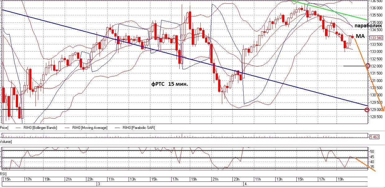
Task: Click the 13h time label of day 3
Action: tap(133, 180)
